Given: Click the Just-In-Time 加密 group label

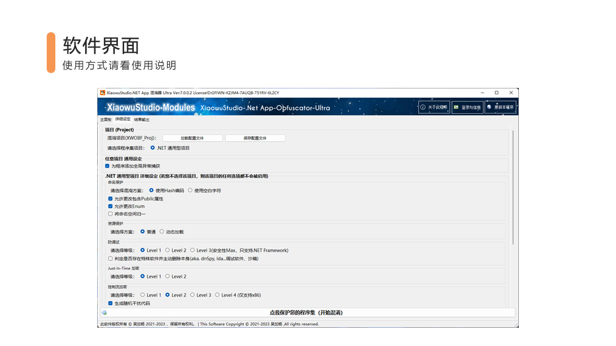Looking at the screenshot, I should point(124,268).
